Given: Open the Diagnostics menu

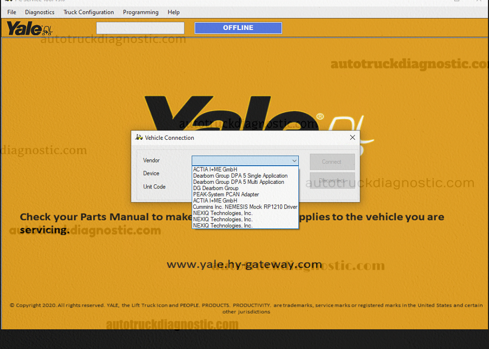Looking at the screenshot, I should tap(39, 12).
